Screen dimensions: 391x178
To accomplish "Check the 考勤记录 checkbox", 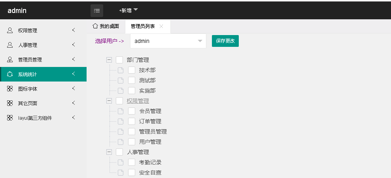I will (x=132, y=162).
